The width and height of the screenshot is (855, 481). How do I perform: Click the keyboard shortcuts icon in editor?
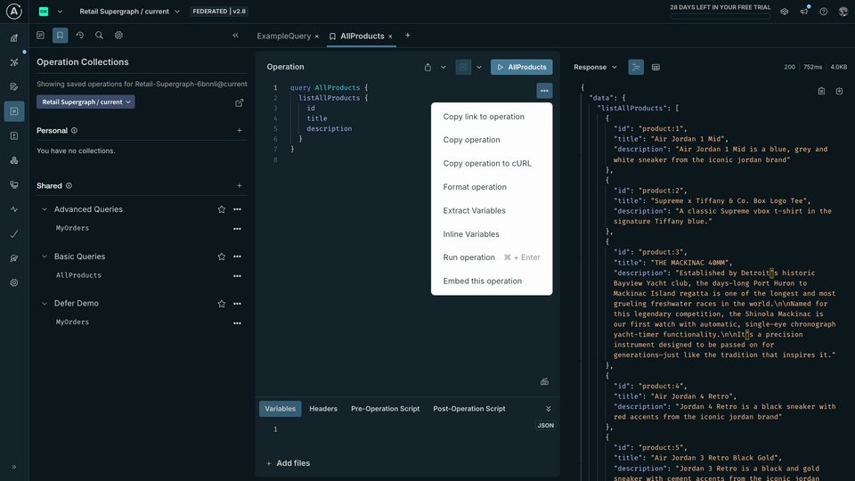[x=544, y=382]
